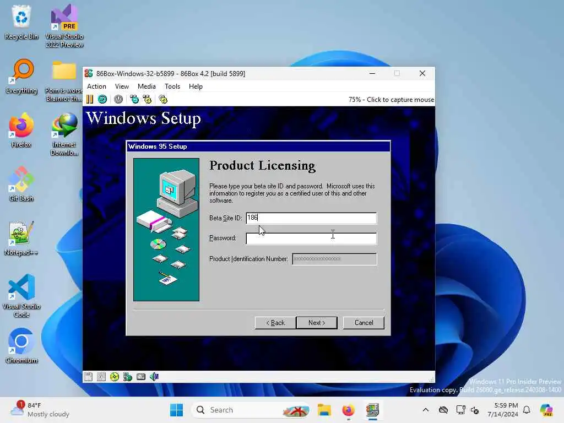Click the second floppy drive status icon
The image size is (564, 423).
coord(101,377)
